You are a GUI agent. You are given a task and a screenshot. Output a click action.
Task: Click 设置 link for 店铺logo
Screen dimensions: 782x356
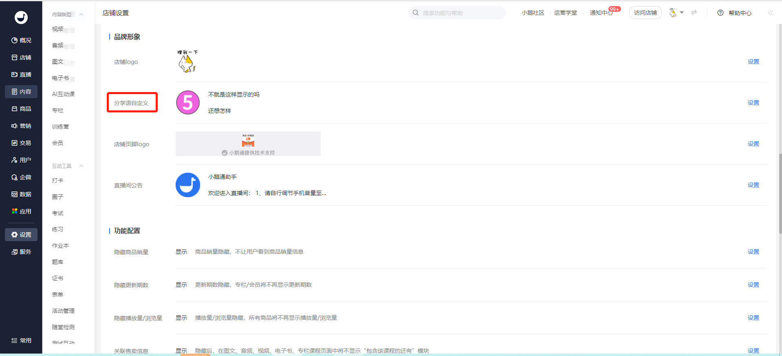tap(753, 62)
